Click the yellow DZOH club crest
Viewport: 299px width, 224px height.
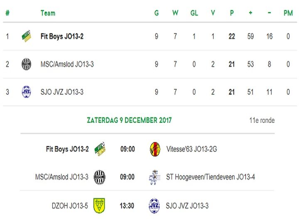click(99, 206)
